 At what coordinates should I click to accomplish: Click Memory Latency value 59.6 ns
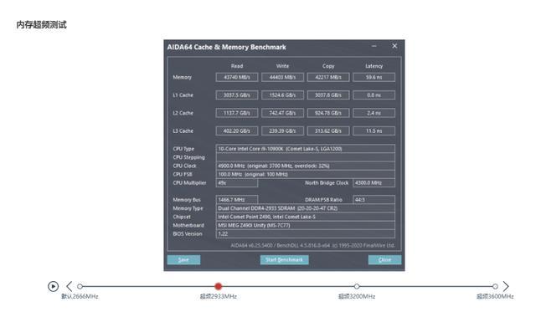click(x=374, y=77)
